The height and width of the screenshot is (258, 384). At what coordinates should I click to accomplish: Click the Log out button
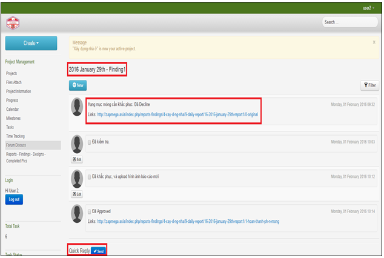pos(14,199)
